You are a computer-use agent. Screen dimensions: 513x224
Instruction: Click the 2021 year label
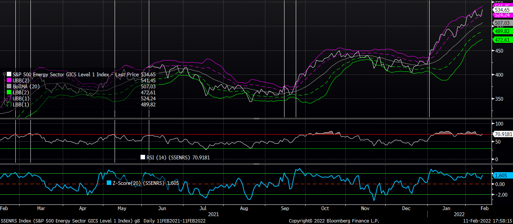coord(213,214)
